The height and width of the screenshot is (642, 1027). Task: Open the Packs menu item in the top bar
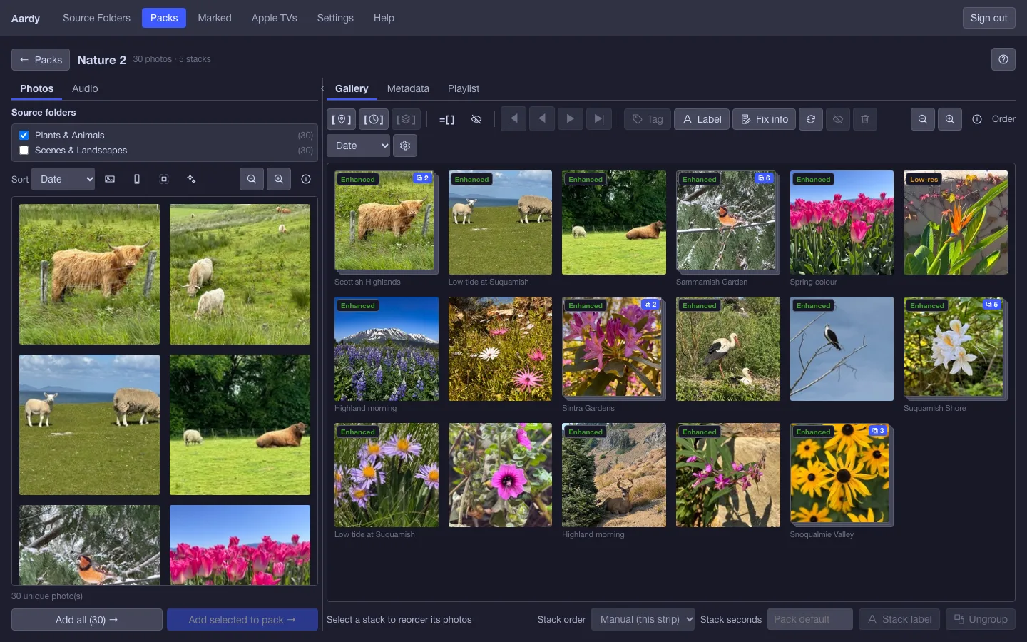pos(164,18)
